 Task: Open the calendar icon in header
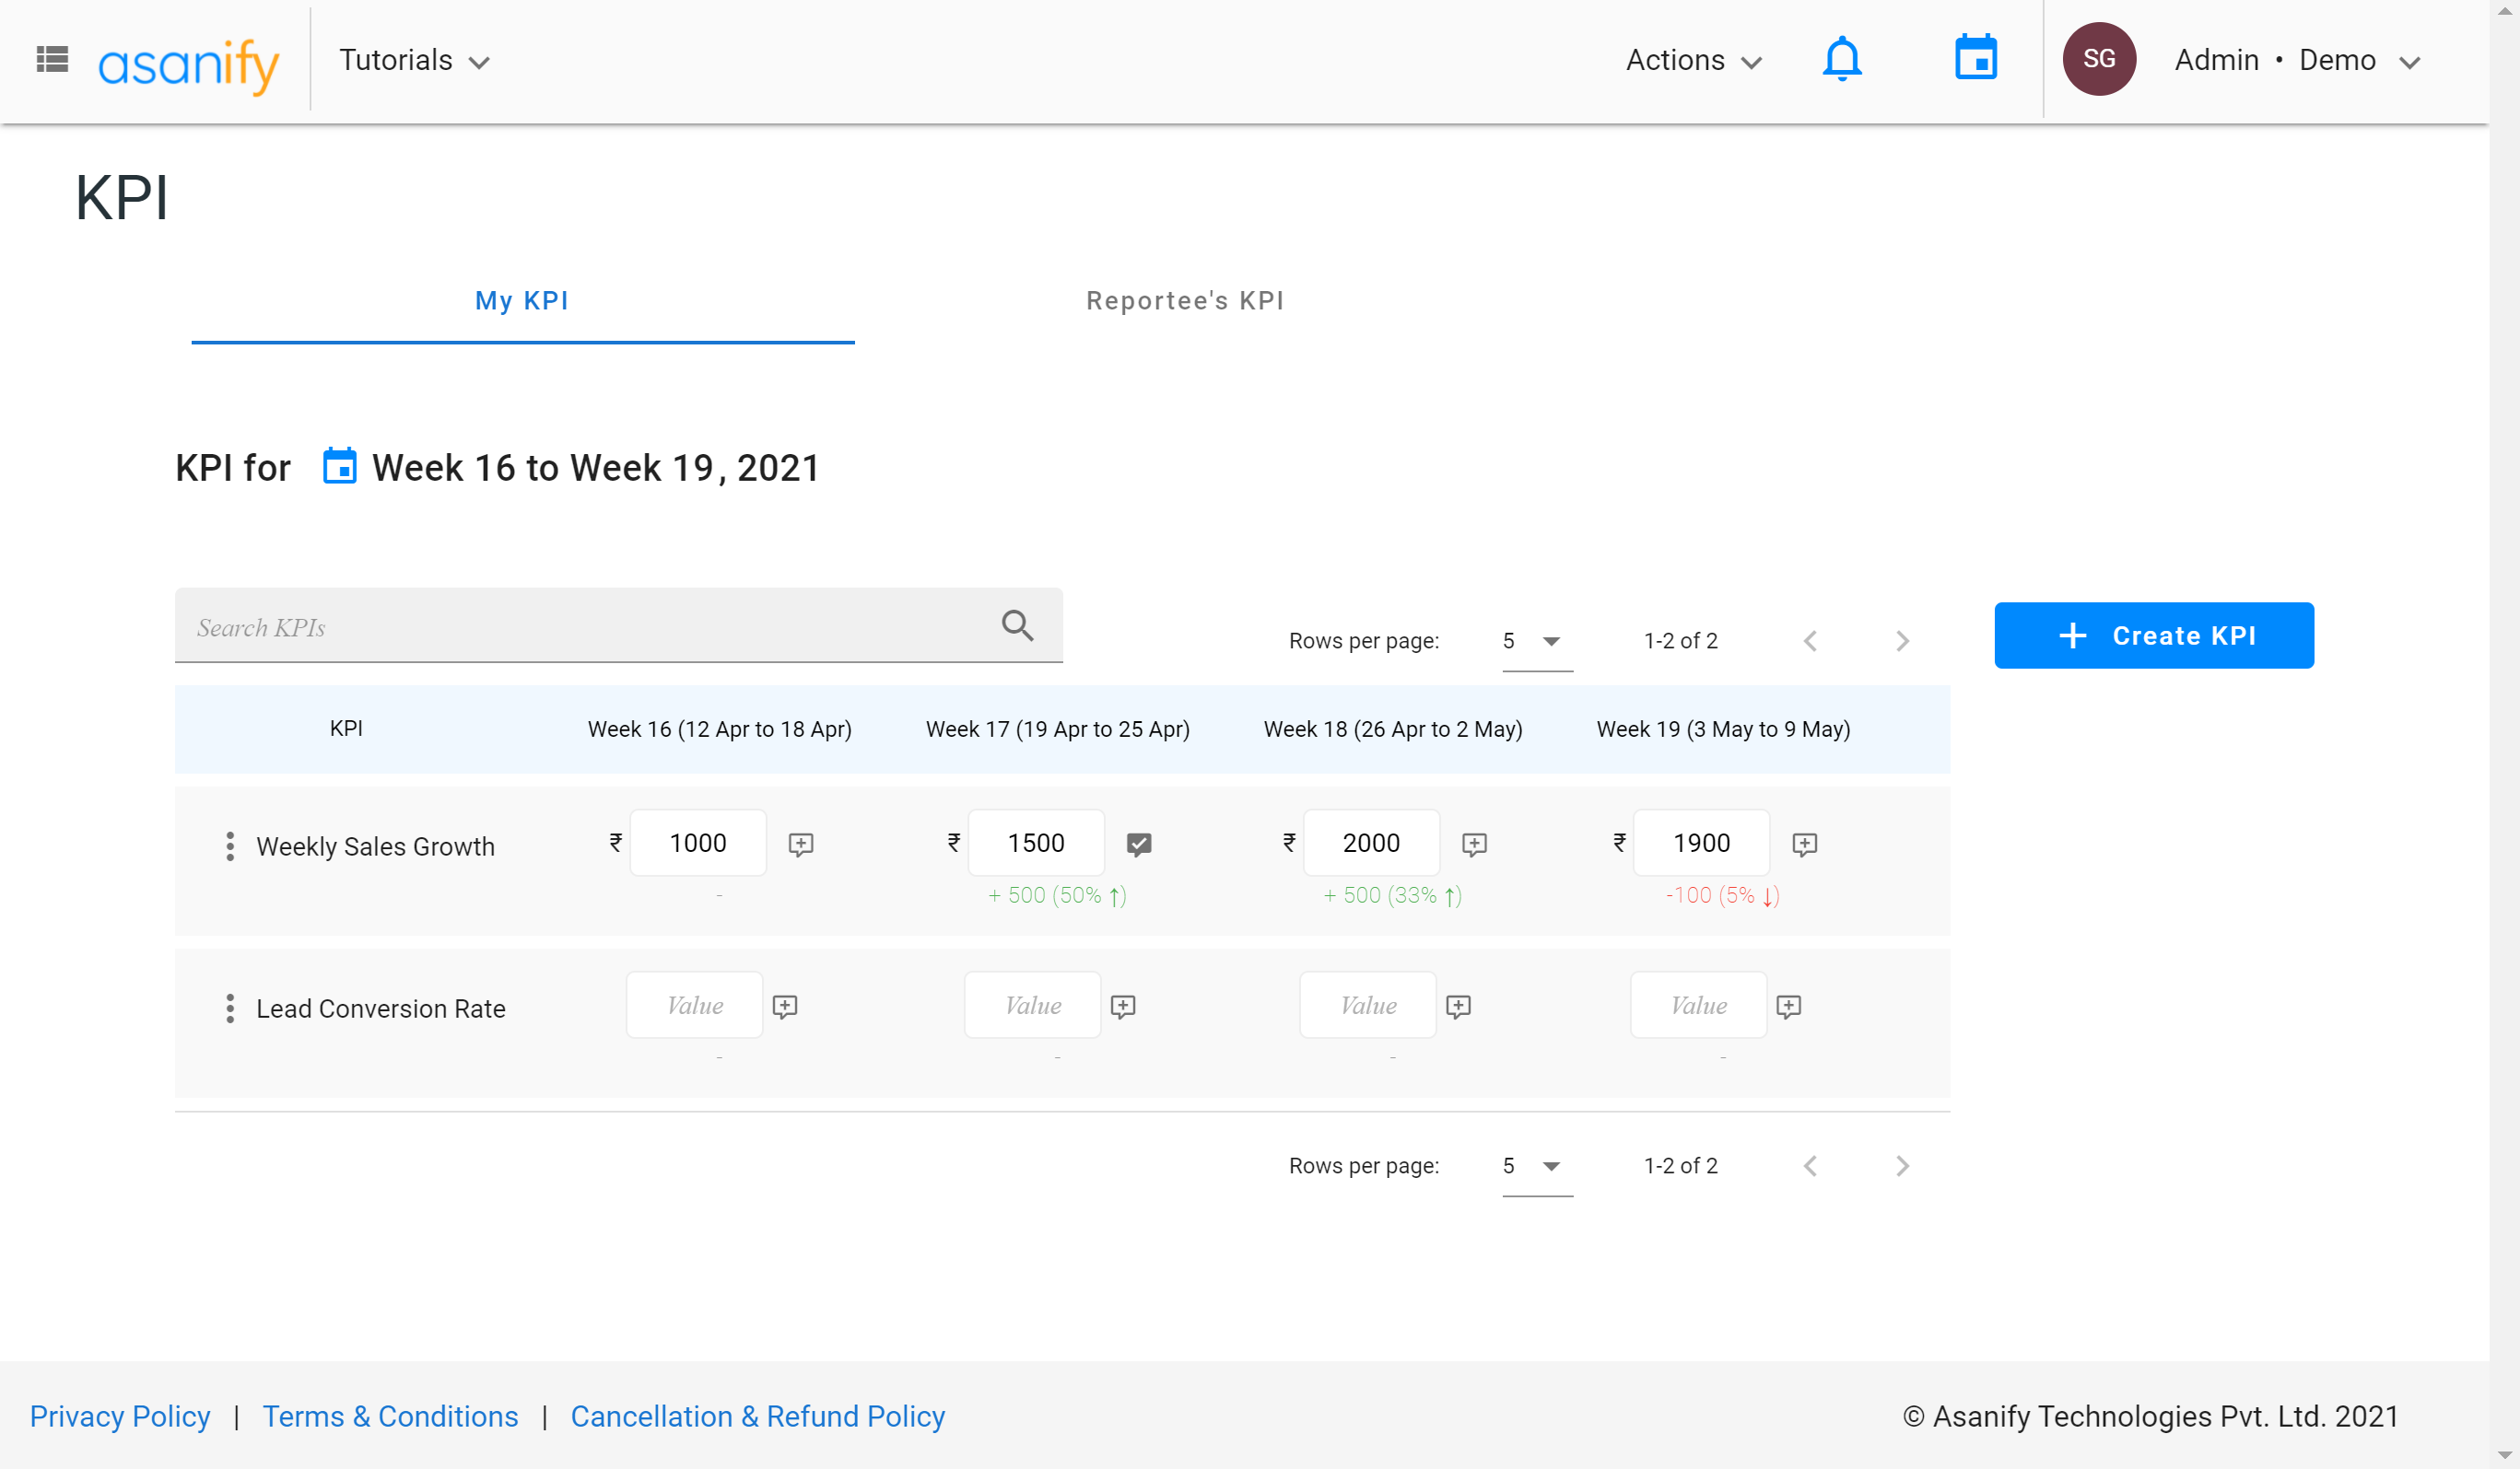[x=1975, y=58]
